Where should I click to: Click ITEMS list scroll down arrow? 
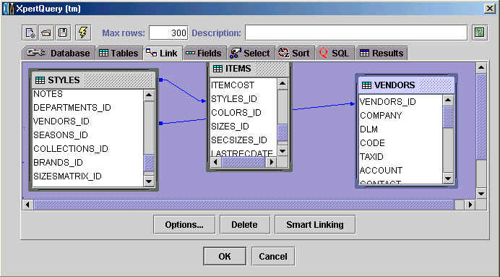(283, 150)
